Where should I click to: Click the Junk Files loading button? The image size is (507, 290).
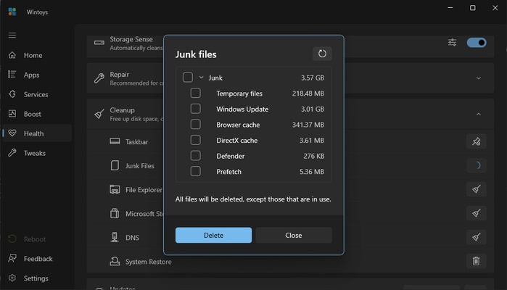(x=477, y=165)
